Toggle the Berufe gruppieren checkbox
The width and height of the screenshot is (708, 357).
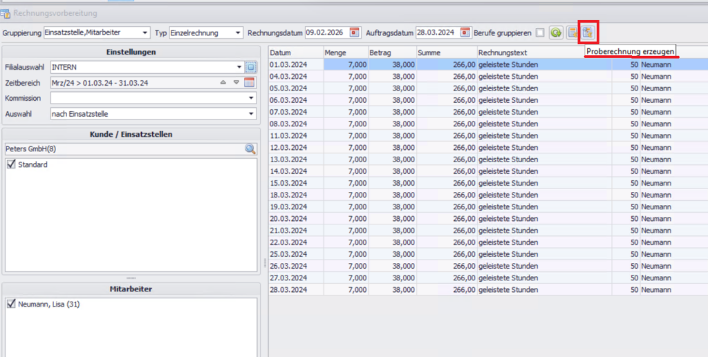[540, 32]
